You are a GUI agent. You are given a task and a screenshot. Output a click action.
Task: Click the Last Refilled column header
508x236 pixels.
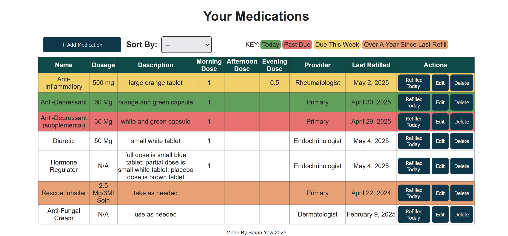click(x=371, y=65)
